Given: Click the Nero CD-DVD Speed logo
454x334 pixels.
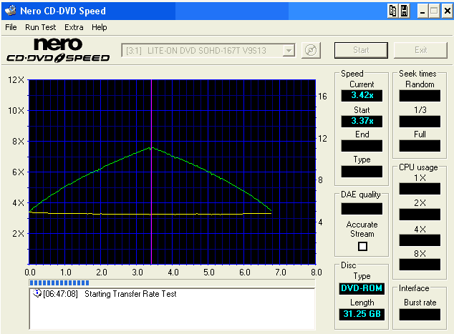Looking at the screenshot, I should point(58,50).
